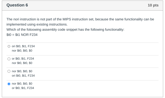Screen dimensions: 165x98
Task: Select radio button for or-then-nor answer
Action: (9, 59)
